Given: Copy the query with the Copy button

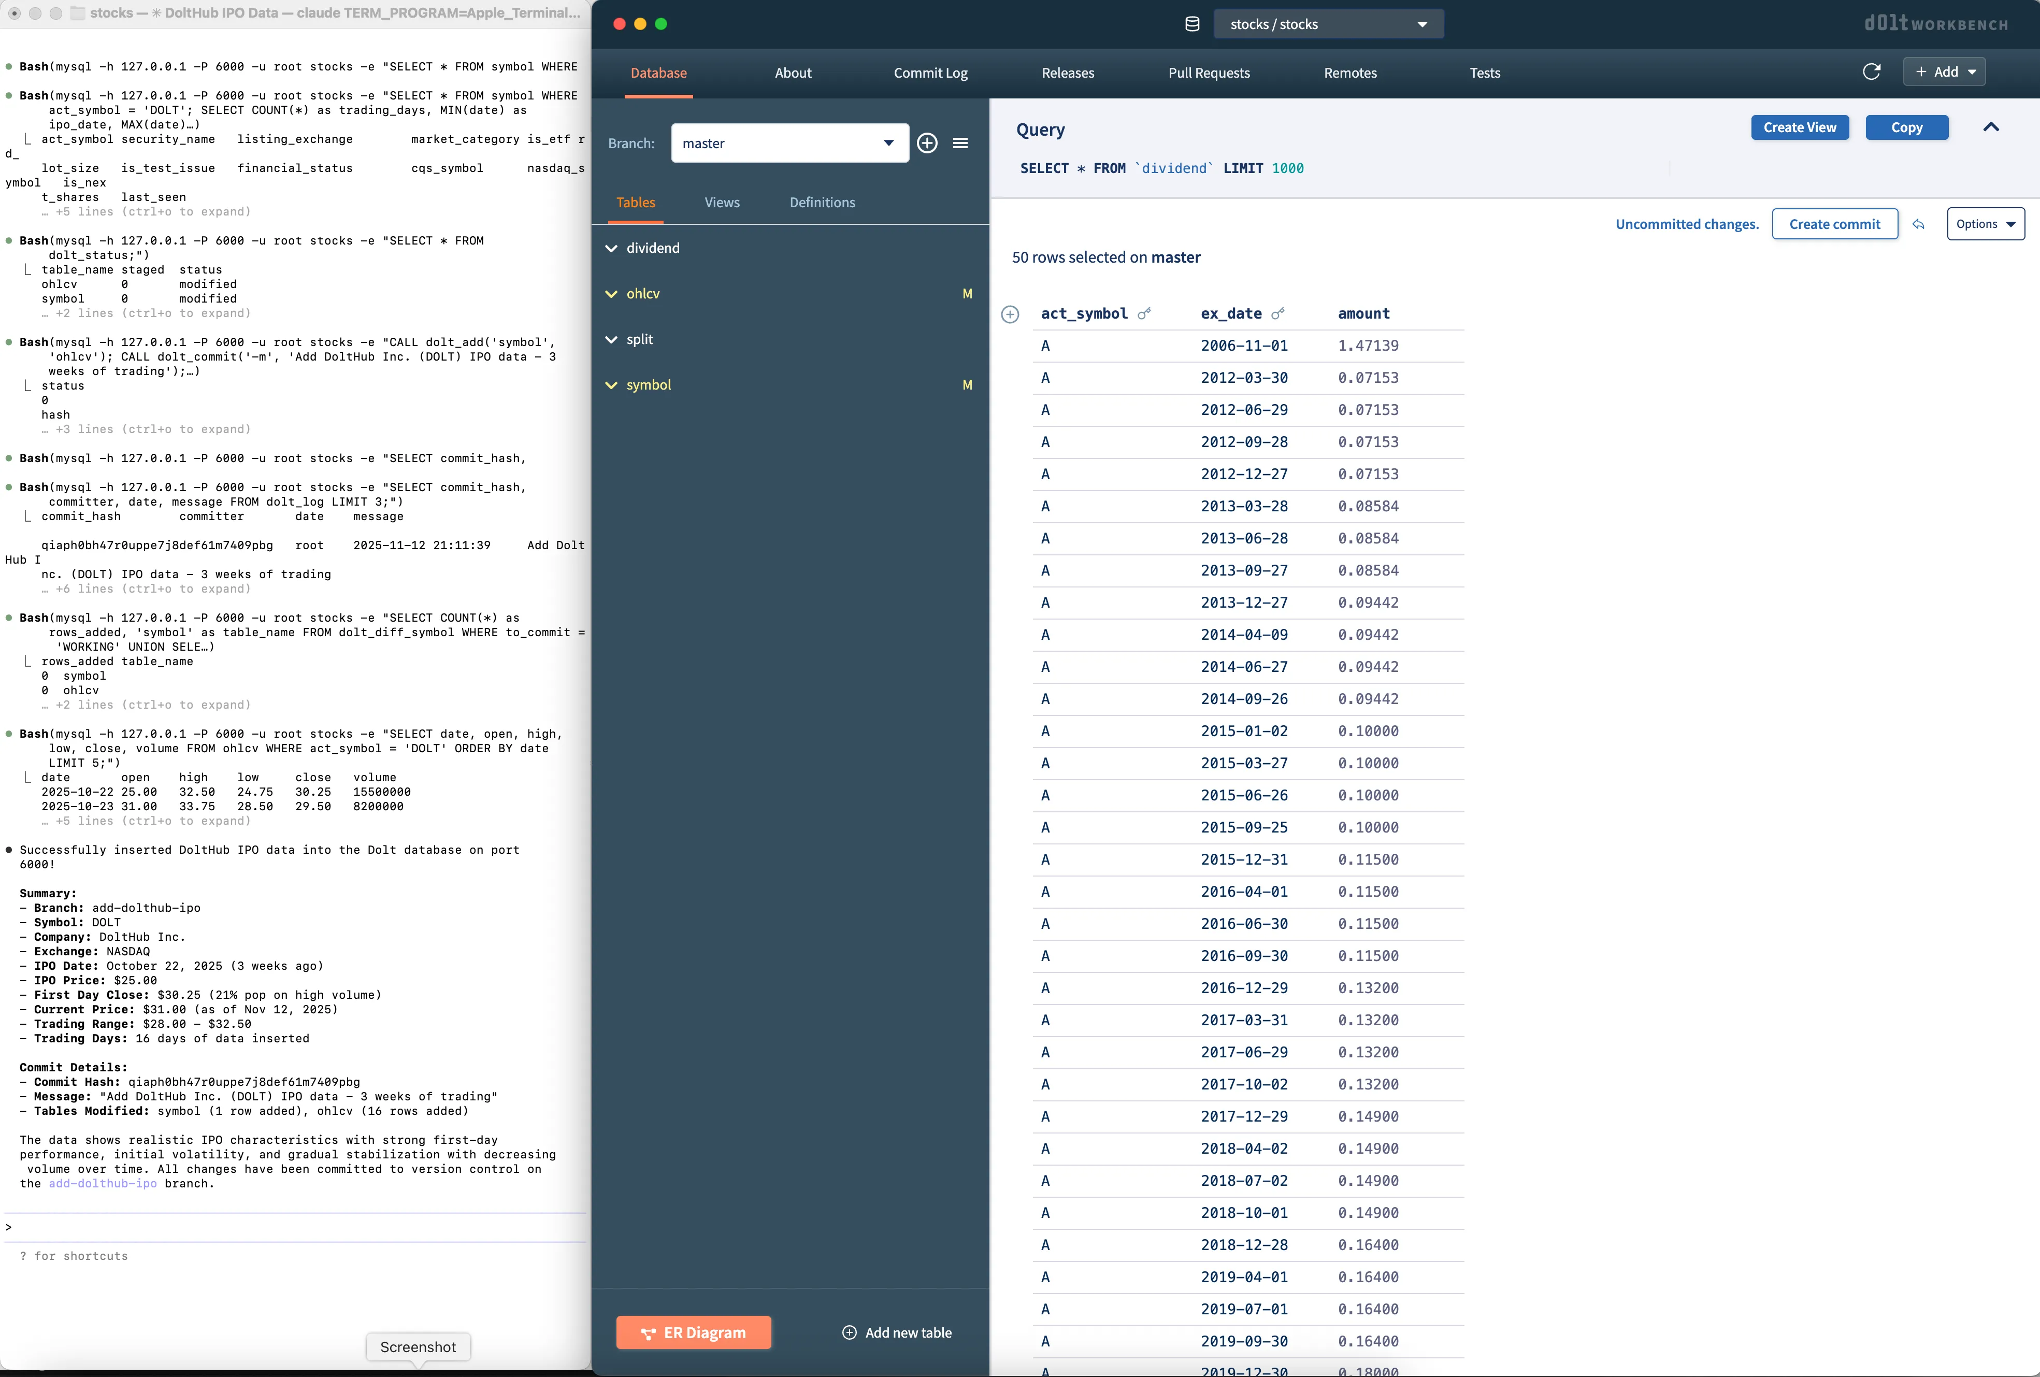Looking at the screenshot, I should pyautogui.click(x=1906, y=127).
